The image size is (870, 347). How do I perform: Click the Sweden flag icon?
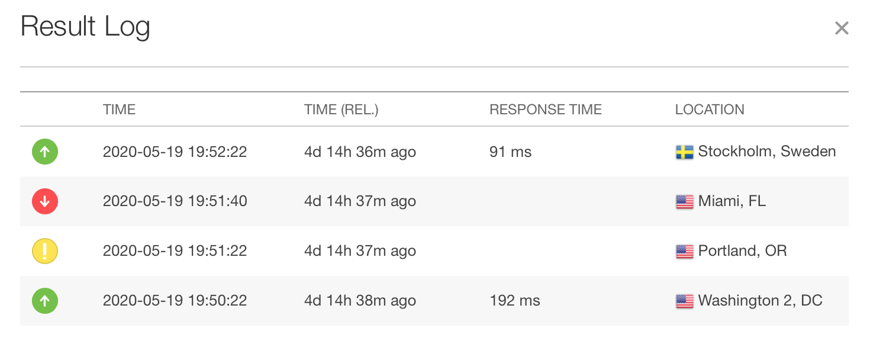click(x=684, y=153)
